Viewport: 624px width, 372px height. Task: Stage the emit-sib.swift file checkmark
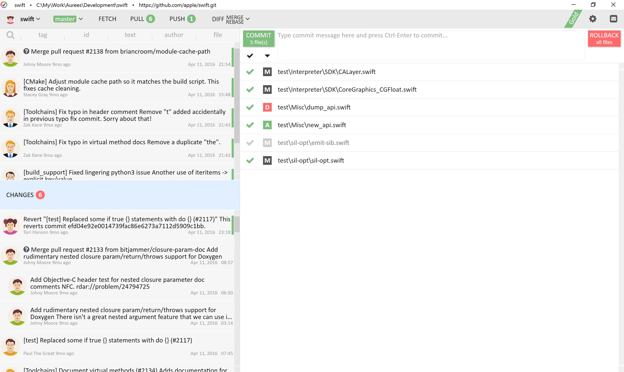250,143
